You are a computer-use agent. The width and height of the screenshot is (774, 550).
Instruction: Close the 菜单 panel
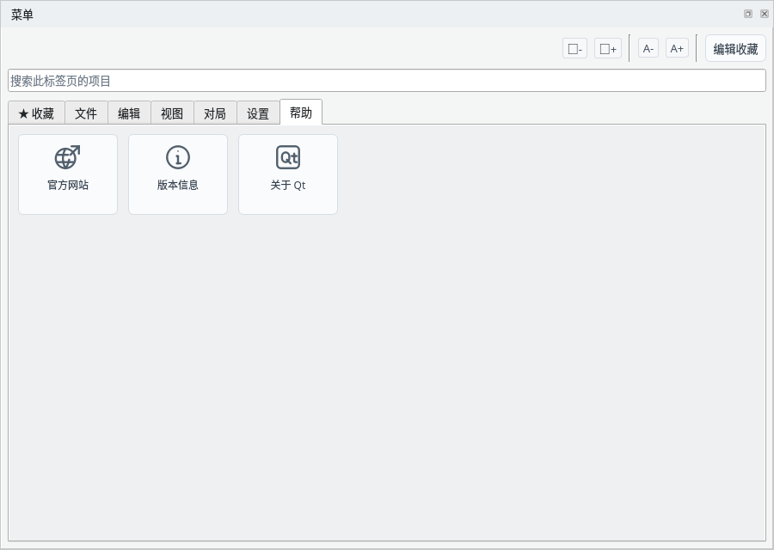pyautogui.click(x=765, y=14)
